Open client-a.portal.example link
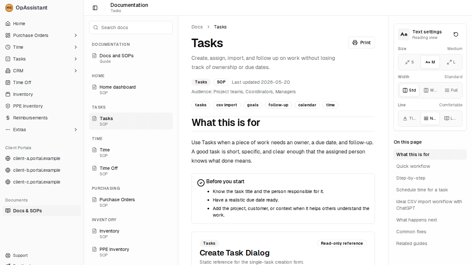Screen dimensions: 472x265 pyautogui.click(x=42, y=158)
